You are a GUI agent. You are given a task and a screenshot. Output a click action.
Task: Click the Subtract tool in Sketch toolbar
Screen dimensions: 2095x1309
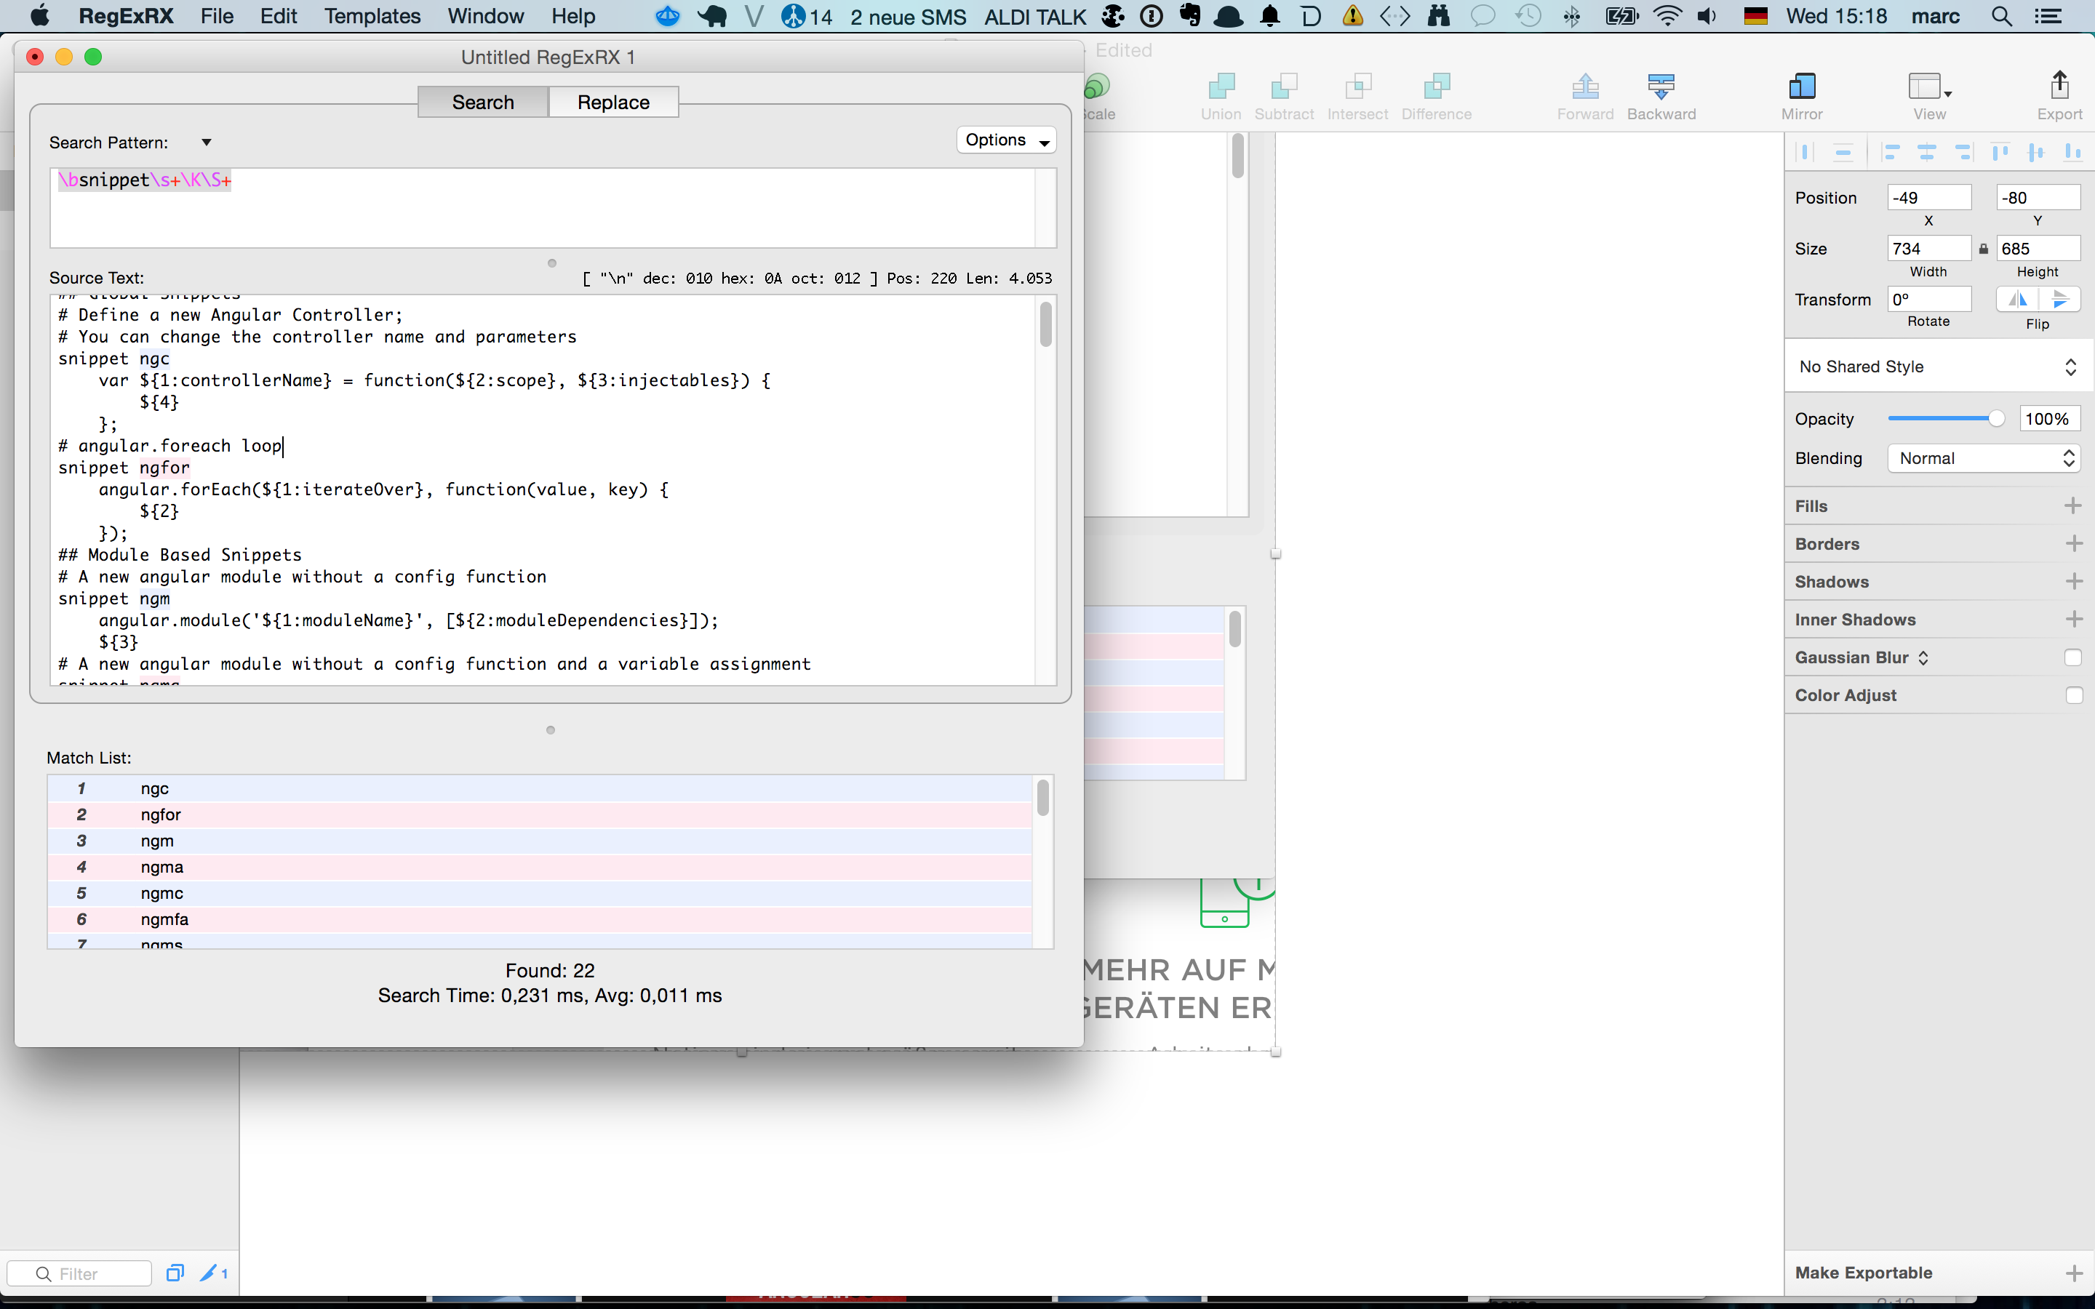[x=1284, y=95]
